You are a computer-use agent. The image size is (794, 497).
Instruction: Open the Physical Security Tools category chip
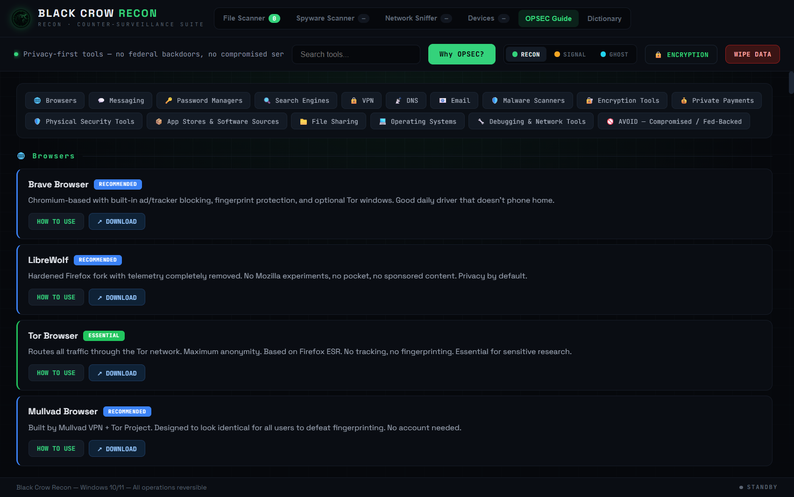(x=84, y=121)
